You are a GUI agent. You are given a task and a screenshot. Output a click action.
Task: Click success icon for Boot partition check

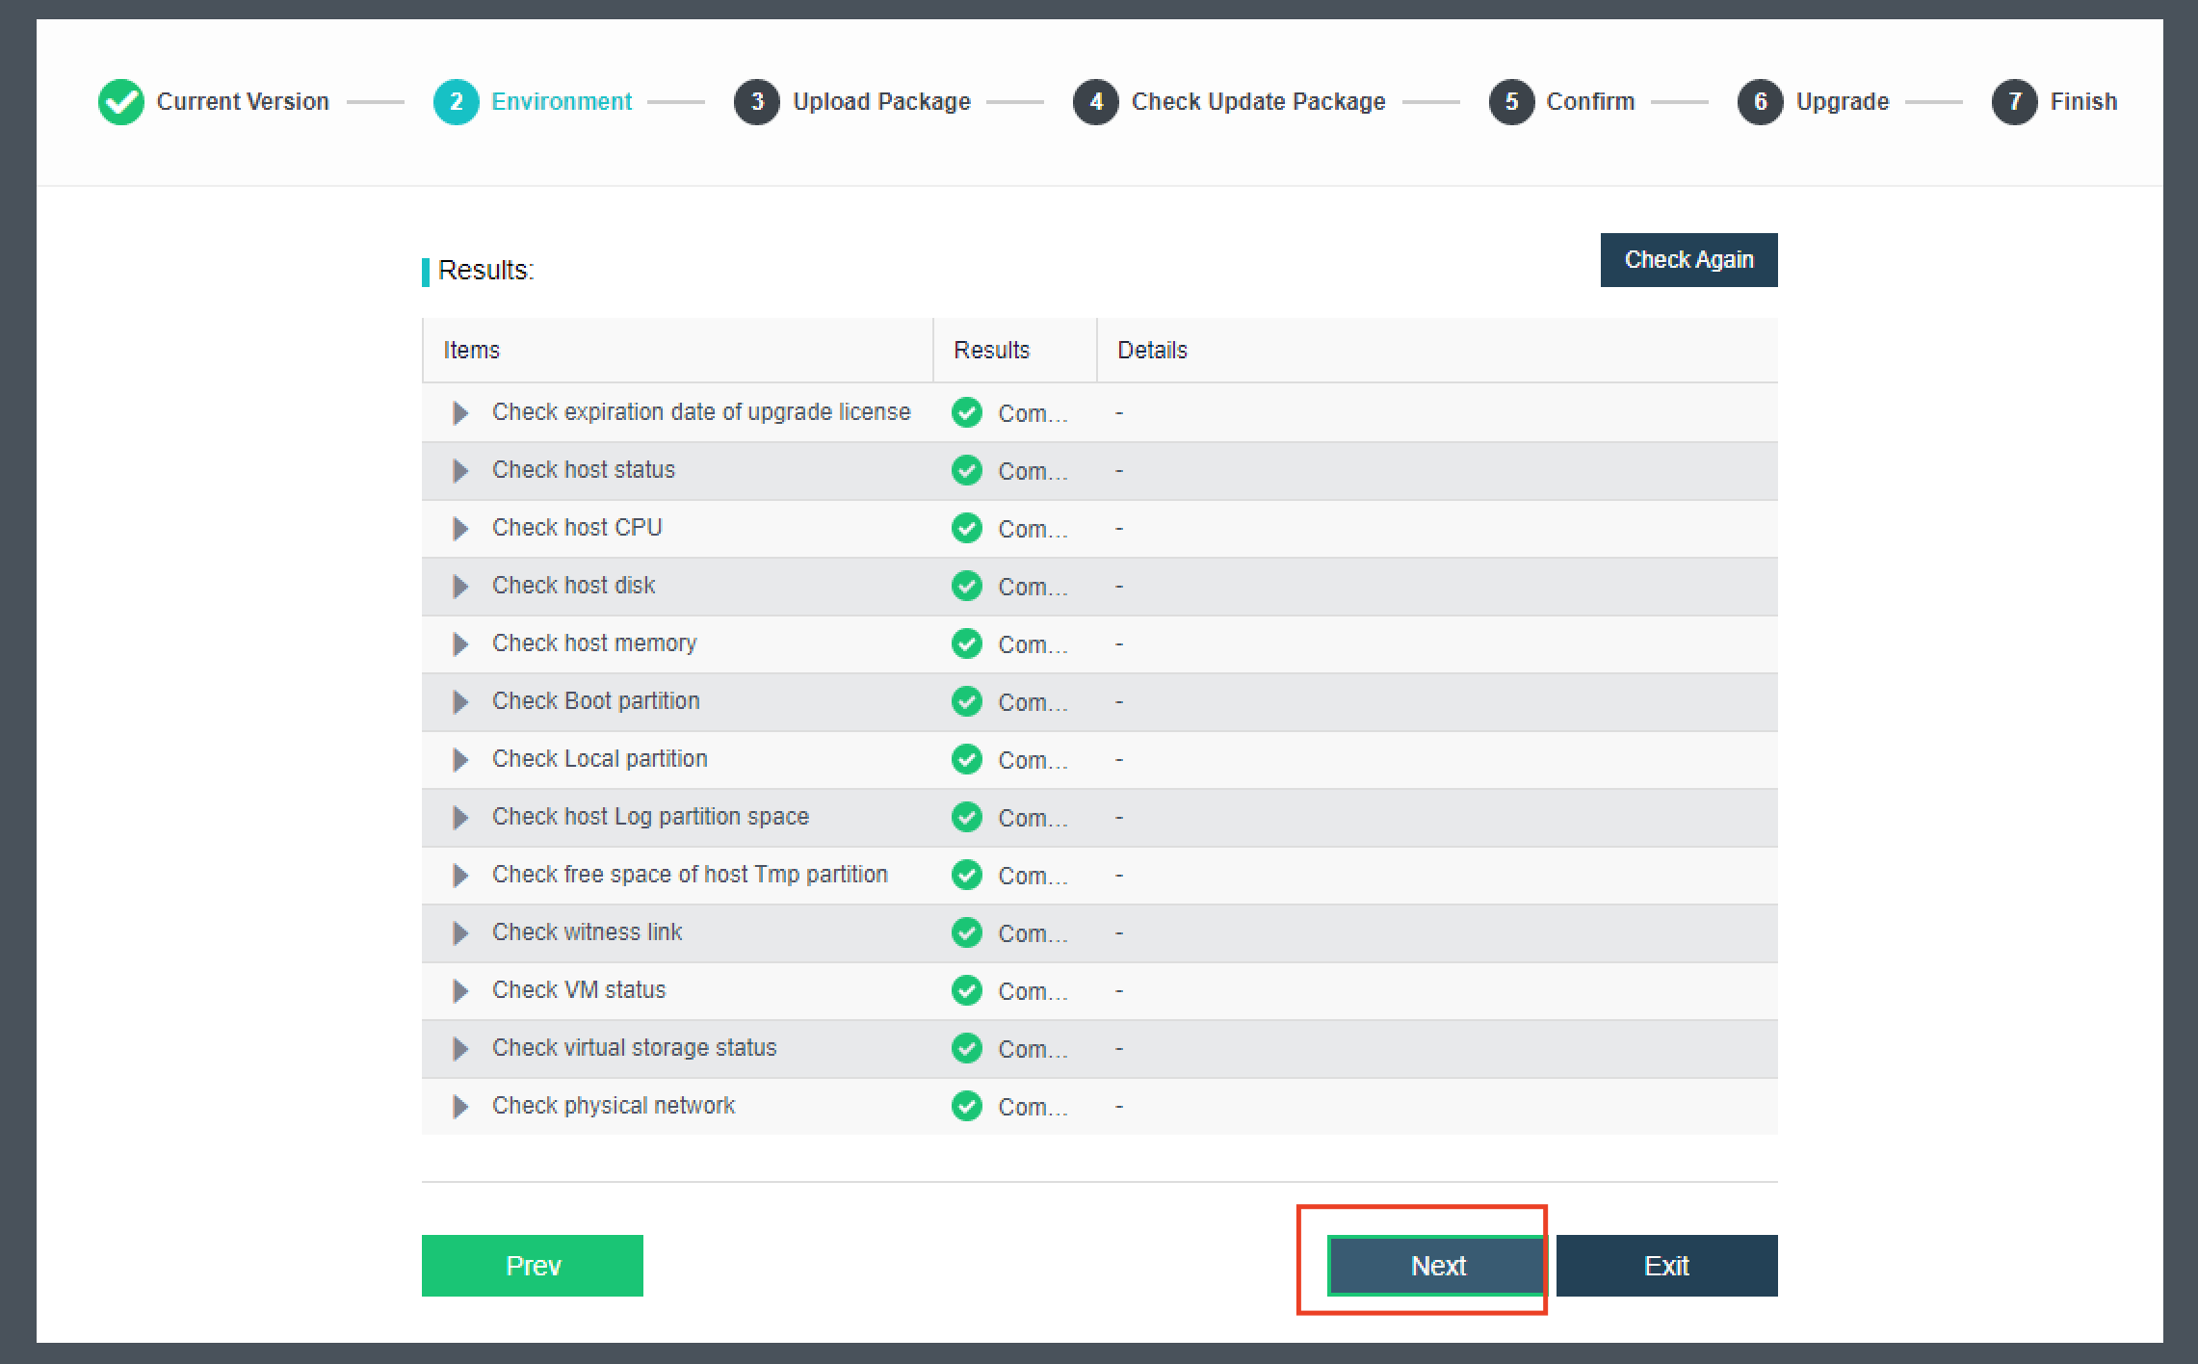(x=967, y=701)
